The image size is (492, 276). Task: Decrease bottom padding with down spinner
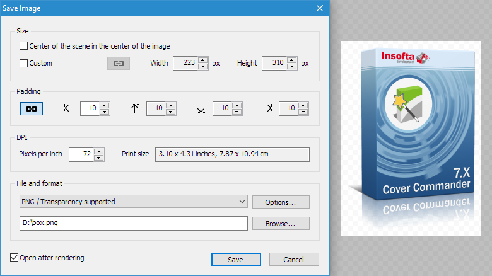(x=237, y=112)
